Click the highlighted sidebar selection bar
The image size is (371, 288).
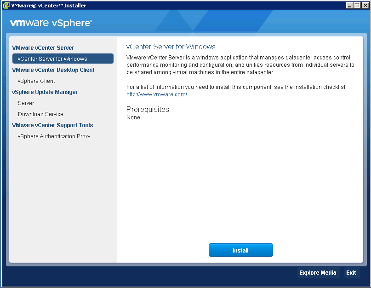(63, 59)
